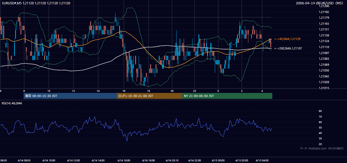This screenshot has height=163, width=347.
Task: Click the white 200 SMA 1.21107 label
Action: point(288,48)
